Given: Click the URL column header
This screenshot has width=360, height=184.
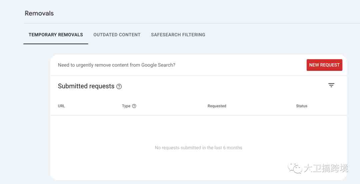Looking at the screenshot, I should pos(61,106).
